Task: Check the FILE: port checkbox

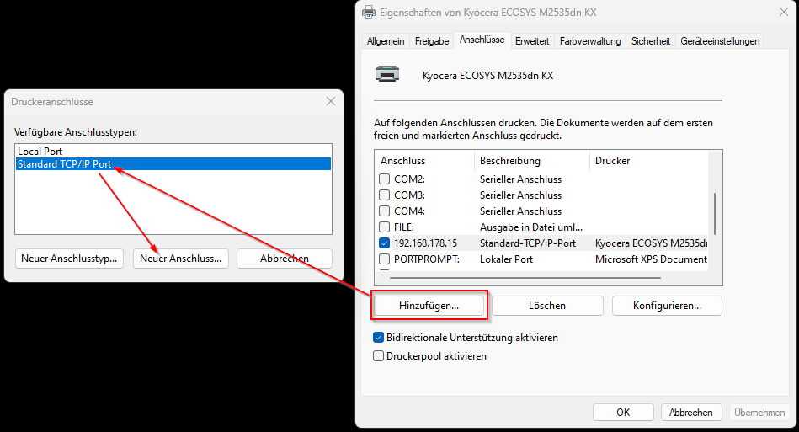Action: pos(384,227)
